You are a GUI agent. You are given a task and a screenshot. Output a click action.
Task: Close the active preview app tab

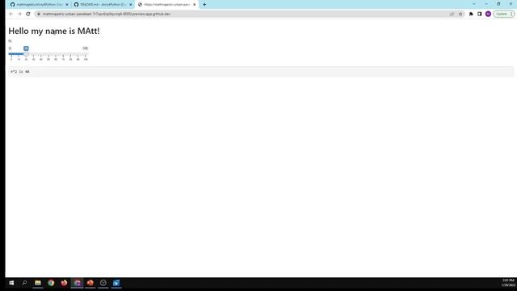[x=194, y=5]
